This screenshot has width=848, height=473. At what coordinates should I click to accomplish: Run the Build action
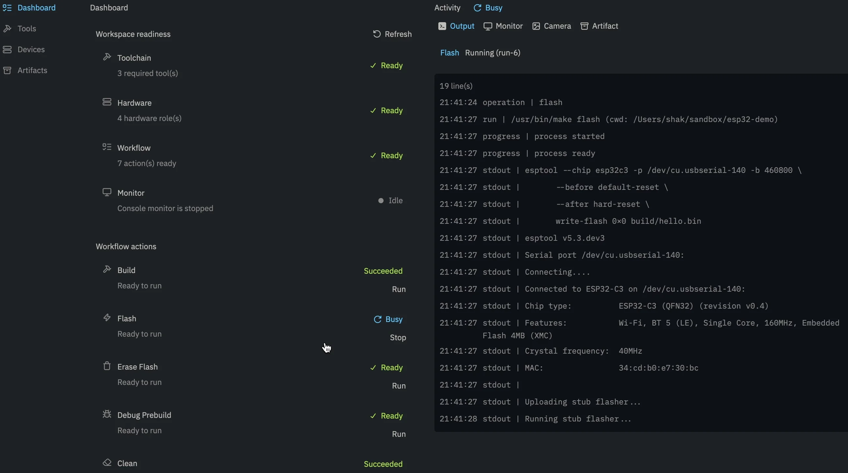399,289
